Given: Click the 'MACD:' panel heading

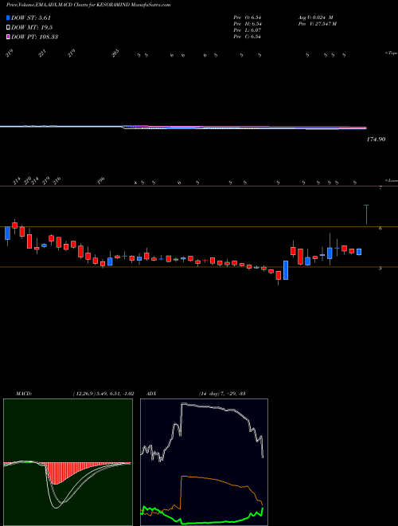Looking at the screenshot, I should click(x=23, y=394).
